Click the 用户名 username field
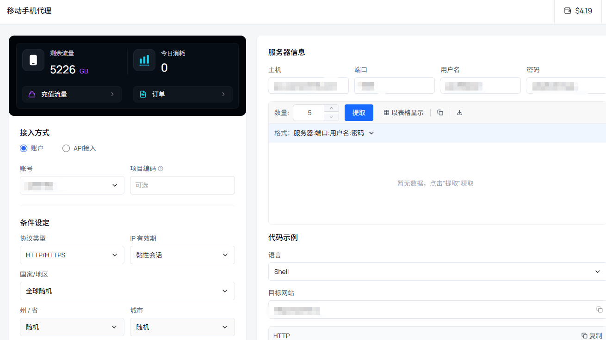This screenshot has height=340, width=606. tap(481, 85)
